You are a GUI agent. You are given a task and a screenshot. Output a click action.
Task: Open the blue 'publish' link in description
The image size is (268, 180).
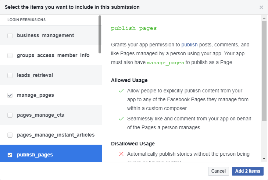coord(189,45)
